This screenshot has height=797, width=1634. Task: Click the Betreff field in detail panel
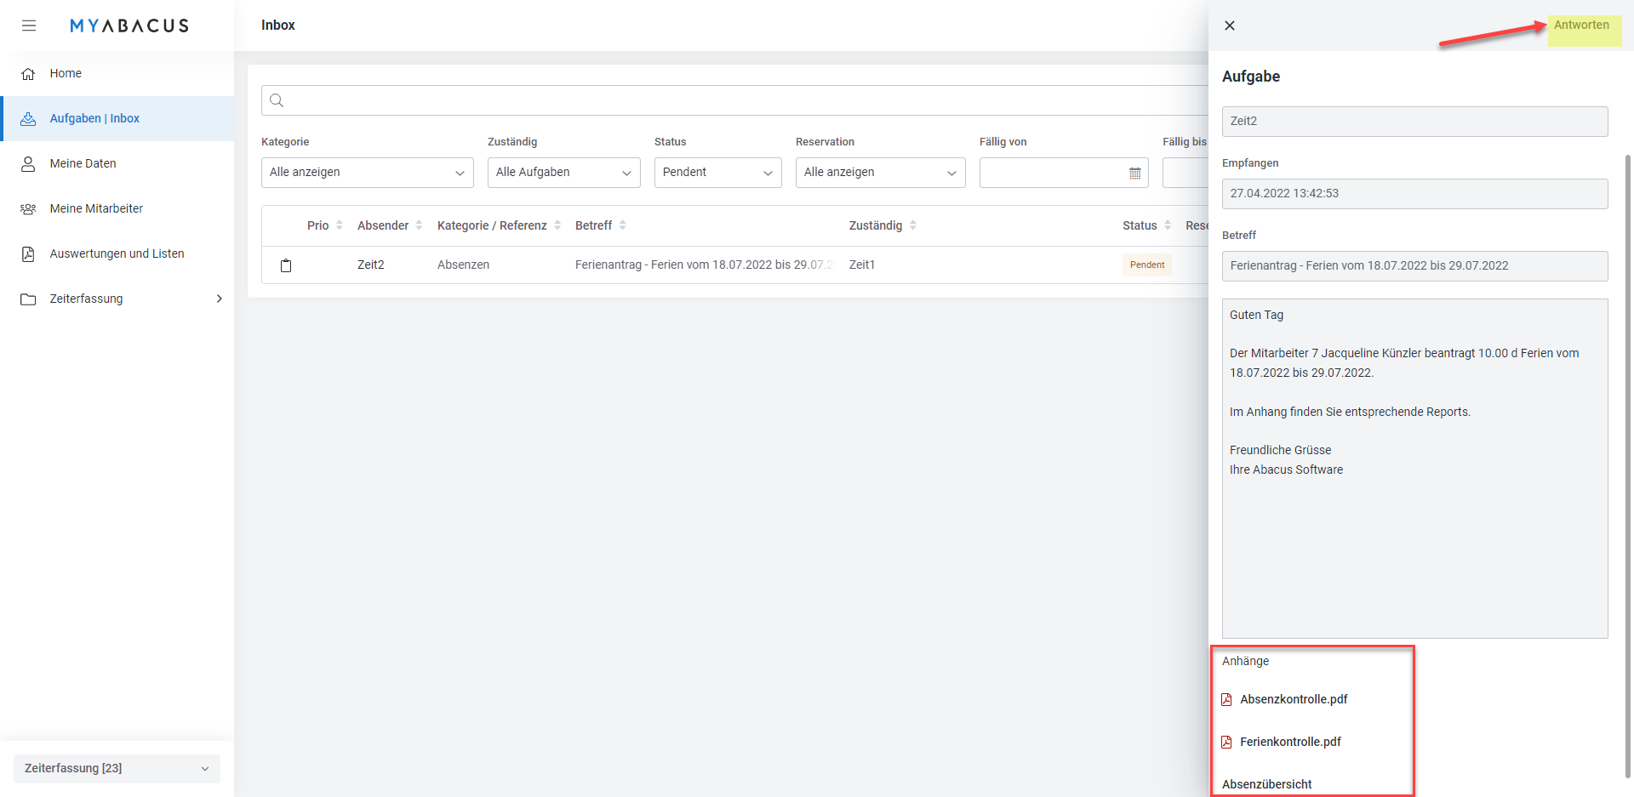click(x=1415, y=266)
